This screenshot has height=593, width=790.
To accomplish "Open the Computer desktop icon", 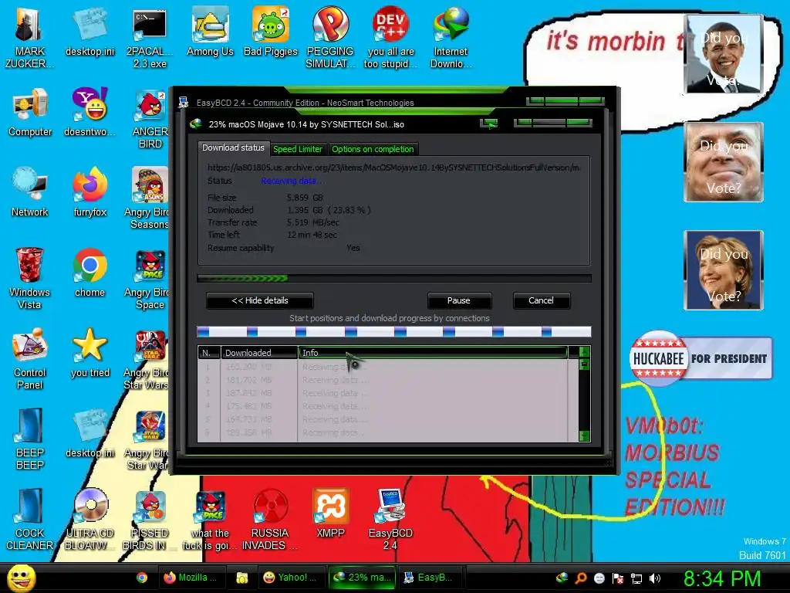I will click(x=30, y=113).
